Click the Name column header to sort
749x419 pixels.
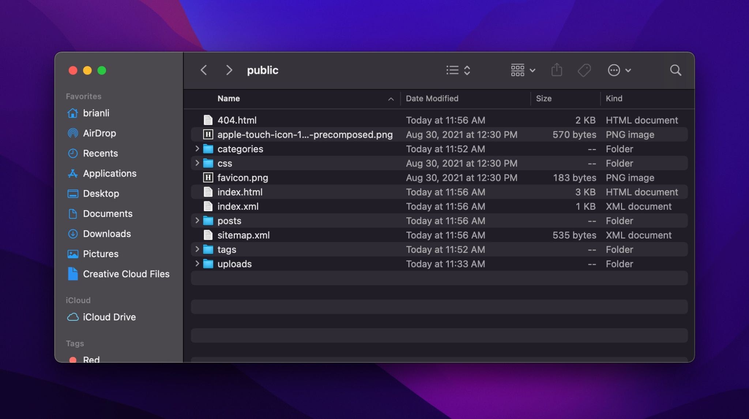click(x=228, y=99)
